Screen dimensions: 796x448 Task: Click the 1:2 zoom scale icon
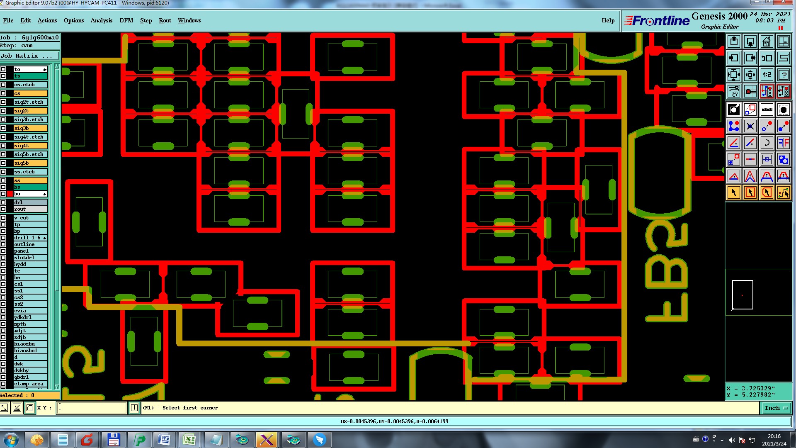(x=767, y=75)
